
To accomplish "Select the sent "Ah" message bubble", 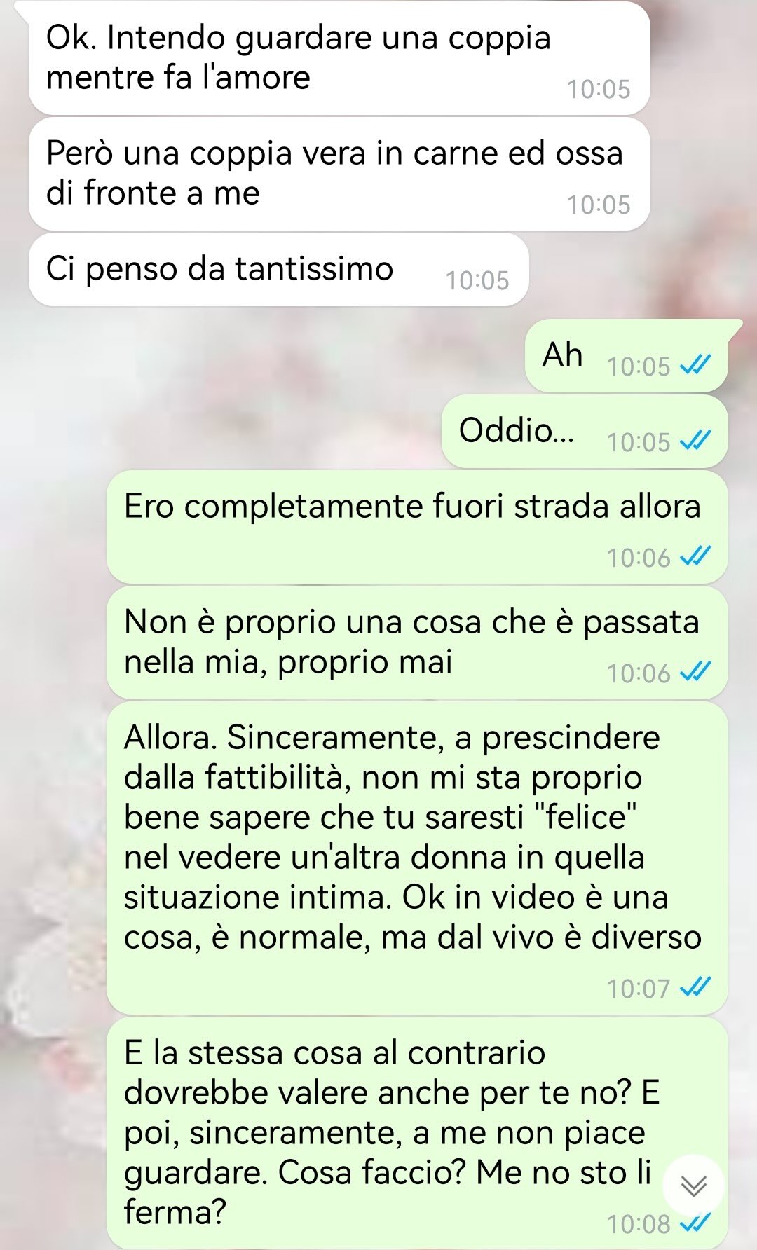I will 627,355.
